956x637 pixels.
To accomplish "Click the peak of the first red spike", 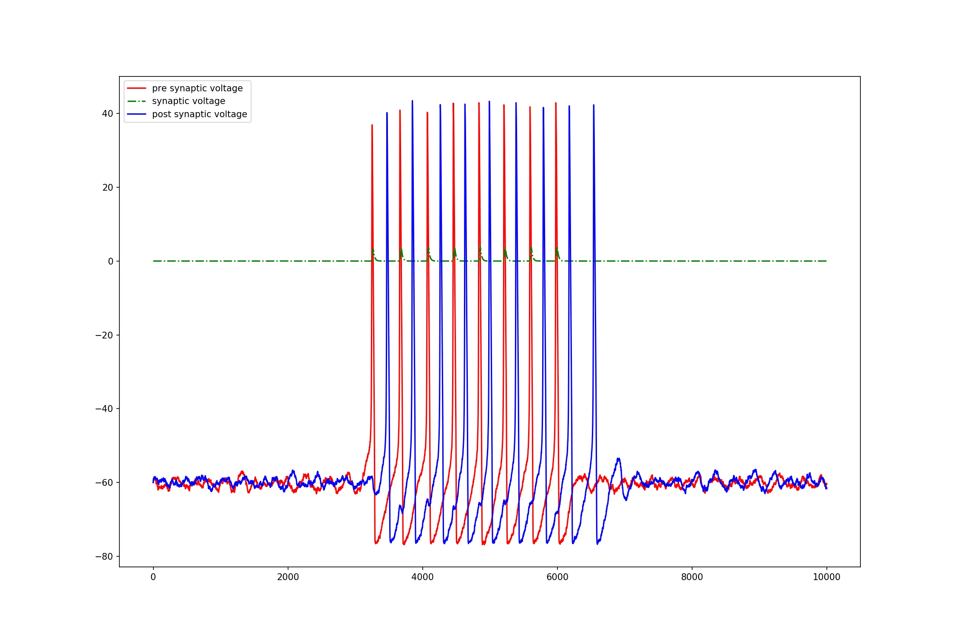I will click(x=372, y=125).
